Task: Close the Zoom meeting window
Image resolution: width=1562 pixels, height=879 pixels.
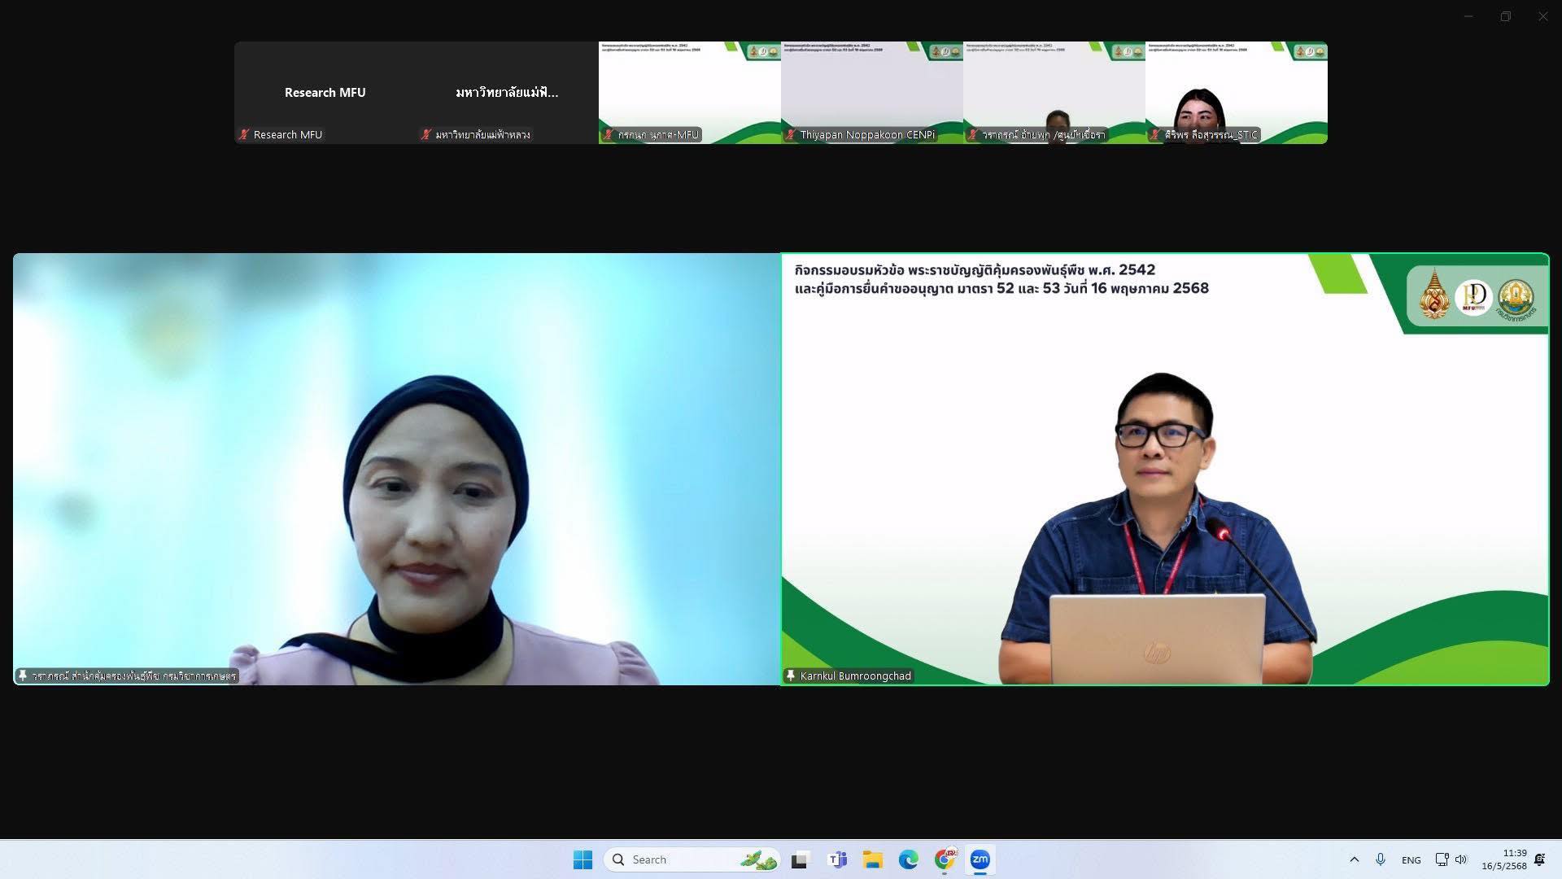Action: coord(1543,16)
